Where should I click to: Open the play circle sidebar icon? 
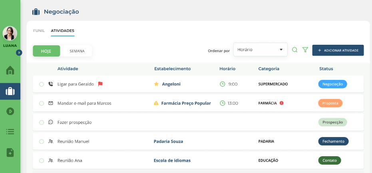(10, 111)
